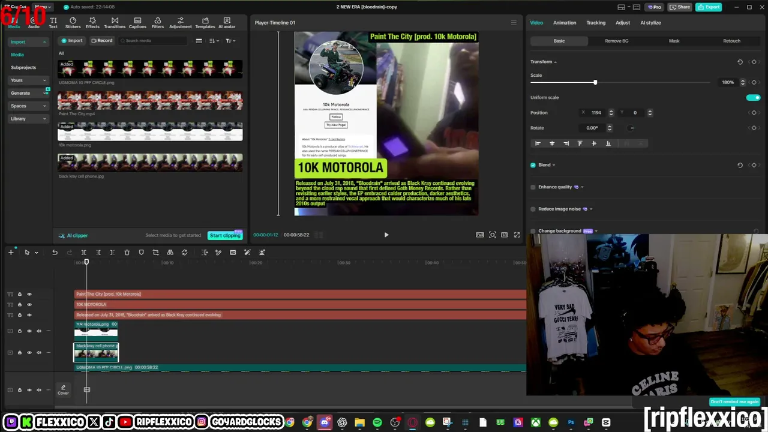Click the undo arrow in timeline toolbar
Screen dimensions: 768x432
55,253
